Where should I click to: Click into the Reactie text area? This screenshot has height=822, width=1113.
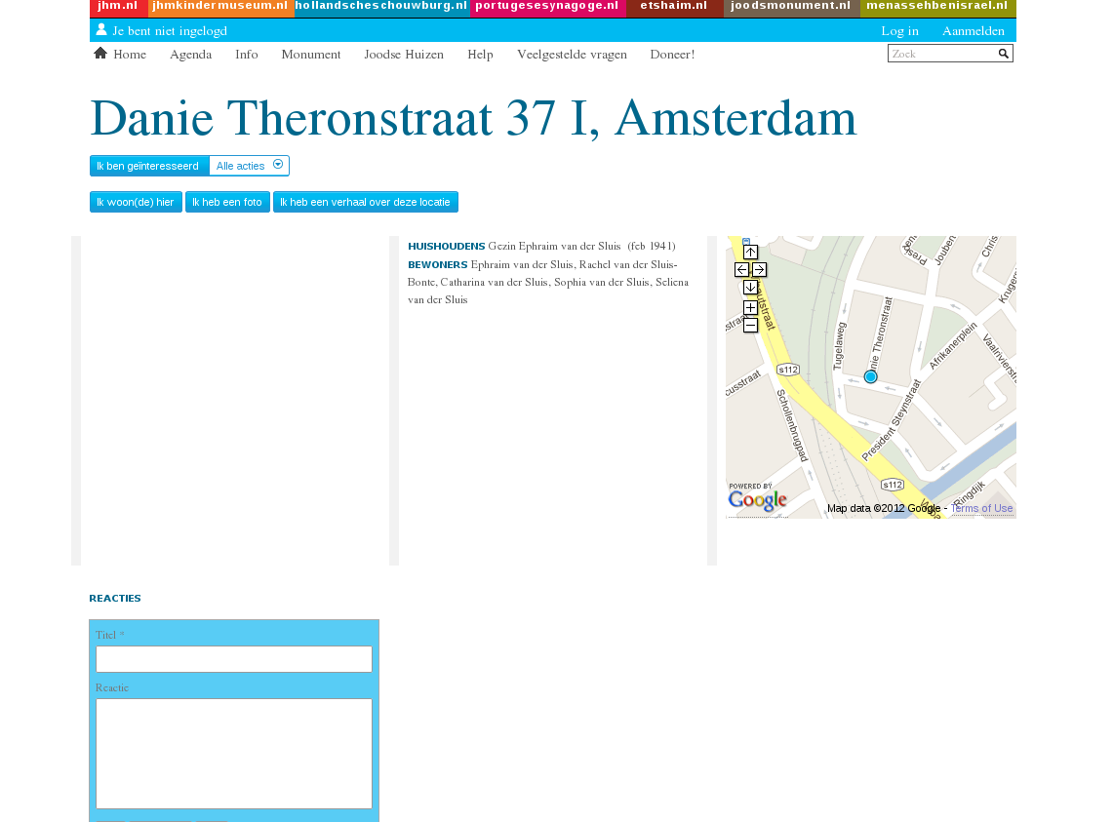[234, 754]
